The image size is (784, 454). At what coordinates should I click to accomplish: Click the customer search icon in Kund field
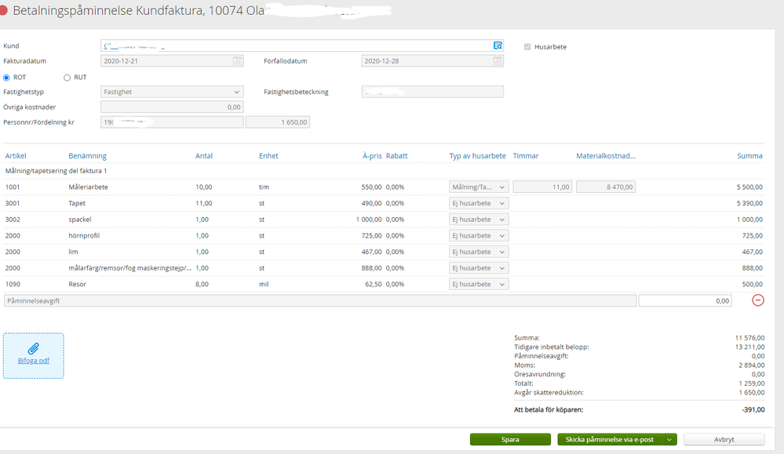[x=498, y=45]
